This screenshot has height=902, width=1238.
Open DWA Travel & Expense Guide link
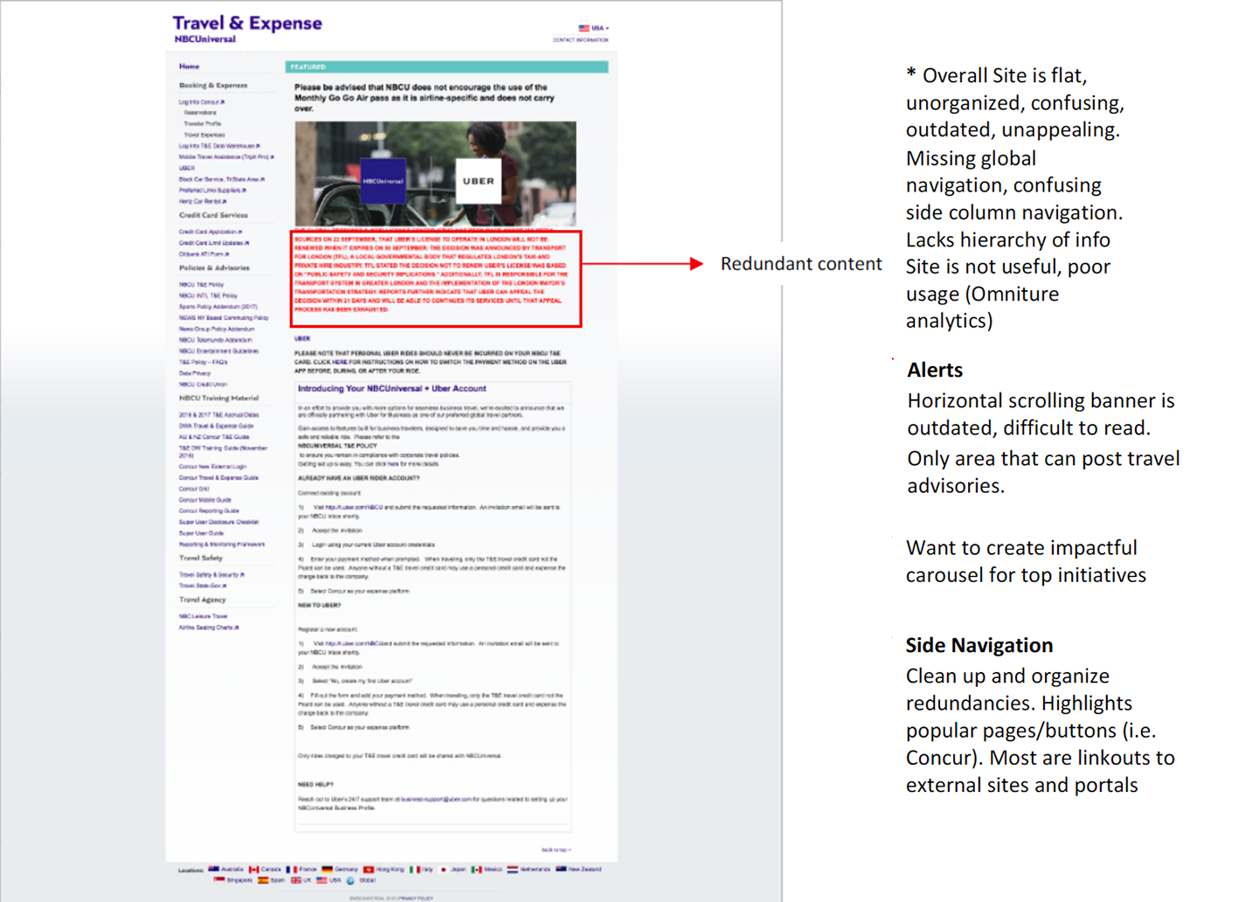[x=216, y=426]
